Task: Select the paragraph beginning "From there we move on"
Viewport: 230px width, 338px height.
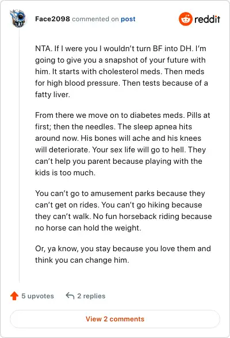Action: click(122, 144)
